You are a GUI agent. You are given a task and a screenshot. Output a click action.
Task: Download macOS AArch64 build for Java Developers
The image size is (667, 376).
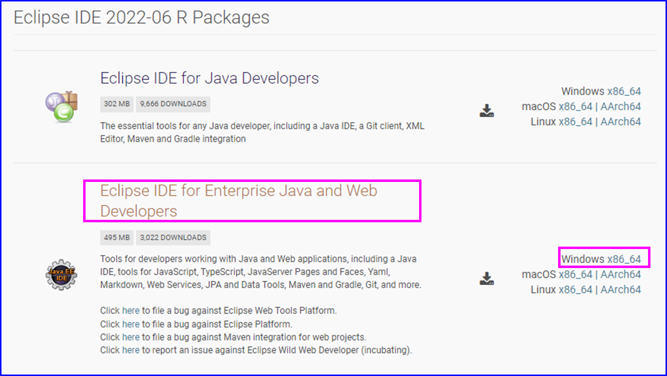621,107
